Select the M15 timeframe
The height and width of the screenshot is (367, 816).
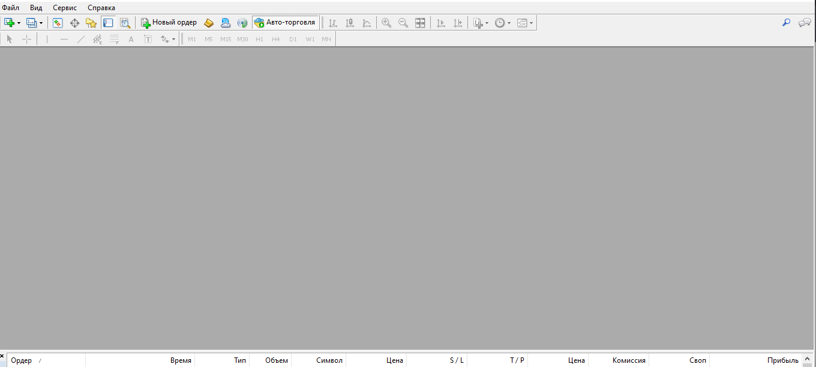226,40
